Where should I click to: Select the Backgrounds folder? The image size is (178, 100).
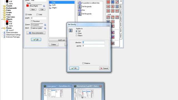click(11, 8)
